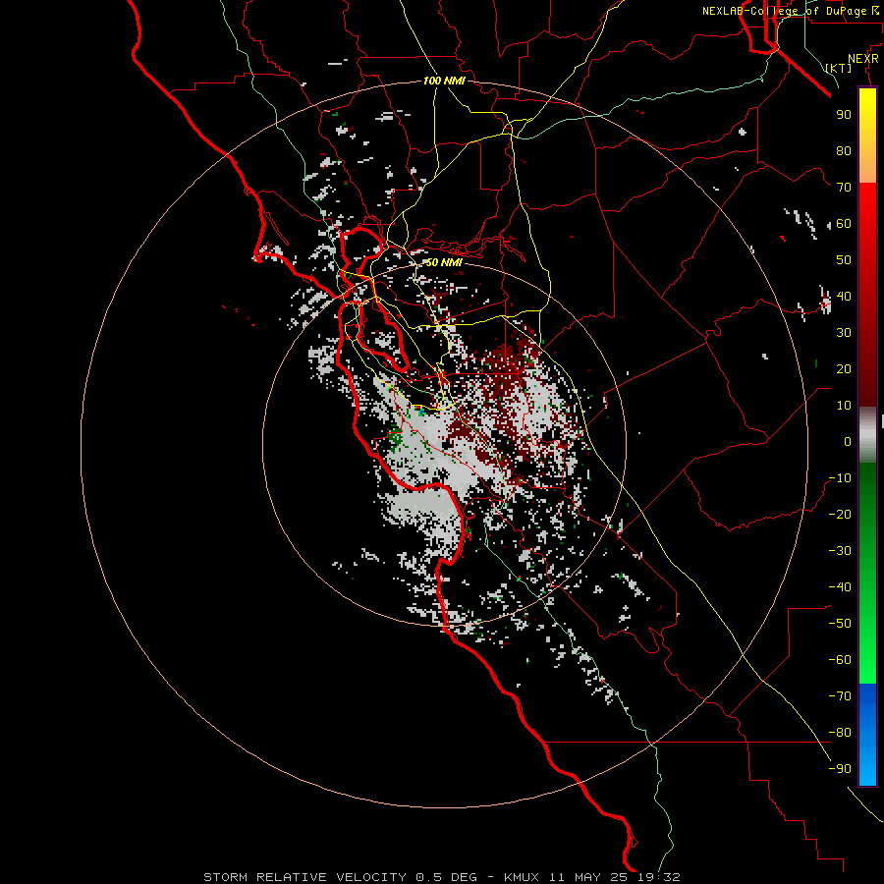Click the positive 70 scale value
Screen dimensions: 884x884
(x=844, y=188)
